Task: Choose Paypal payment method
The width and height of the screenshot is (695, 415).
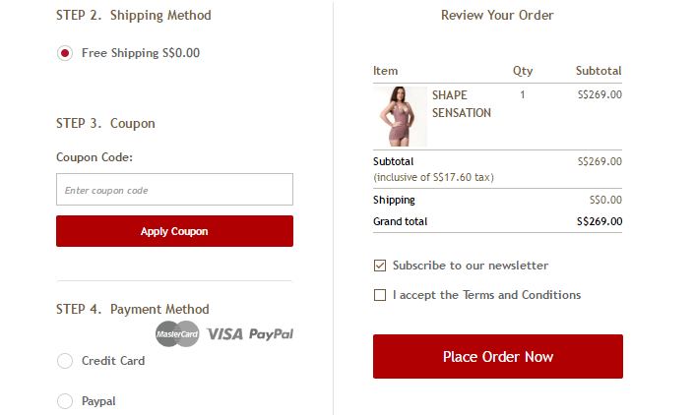Action: 65,401
